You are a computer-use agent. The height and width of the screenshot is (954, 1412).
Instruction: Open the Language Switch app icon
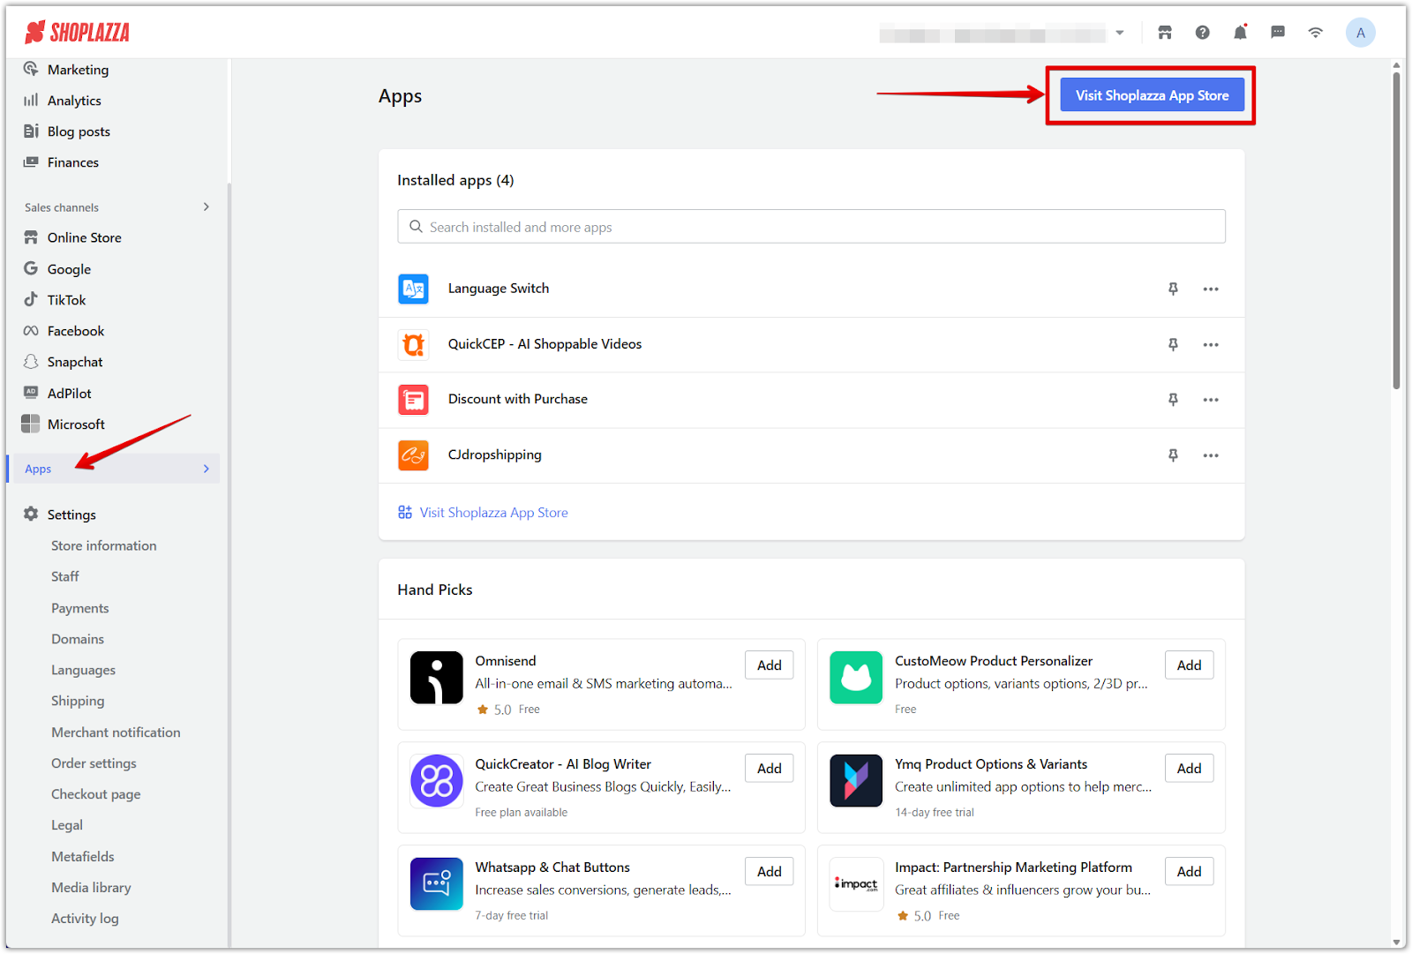413,289
